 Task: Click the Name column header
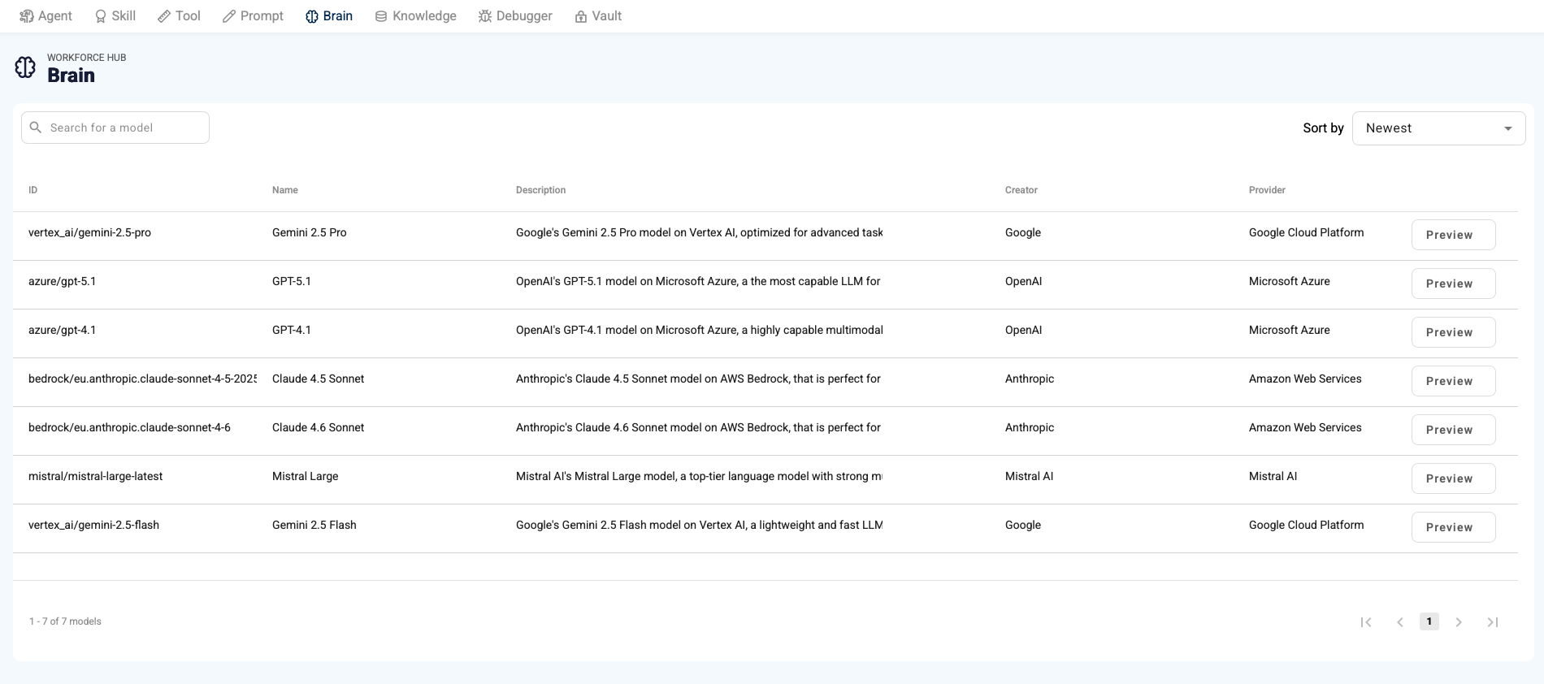[x=285, y=190]
